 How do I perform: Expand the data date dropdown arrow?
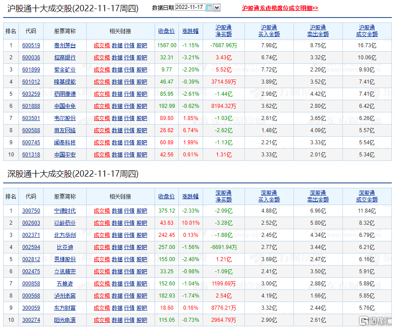point(217,8)
